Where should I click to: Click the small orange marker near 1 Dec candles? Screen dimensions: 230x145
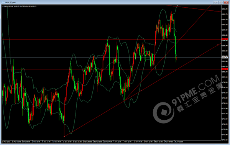pos(28,109)
